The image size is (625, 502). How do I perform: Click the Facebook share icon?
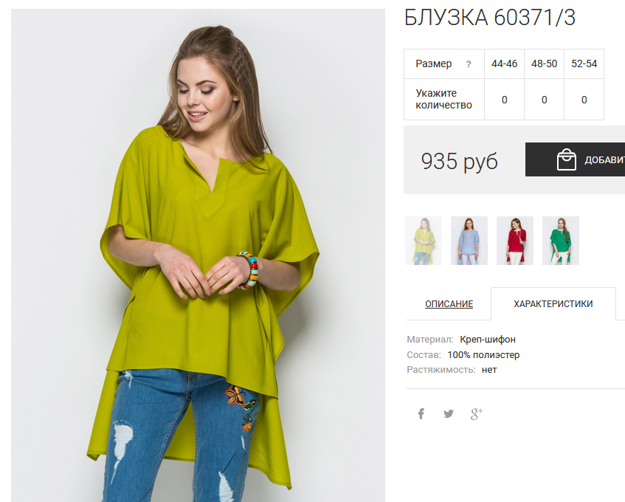421,414
